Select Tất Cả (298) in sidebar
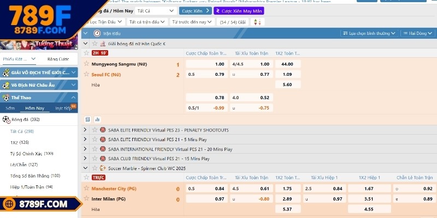 [22, 131]
